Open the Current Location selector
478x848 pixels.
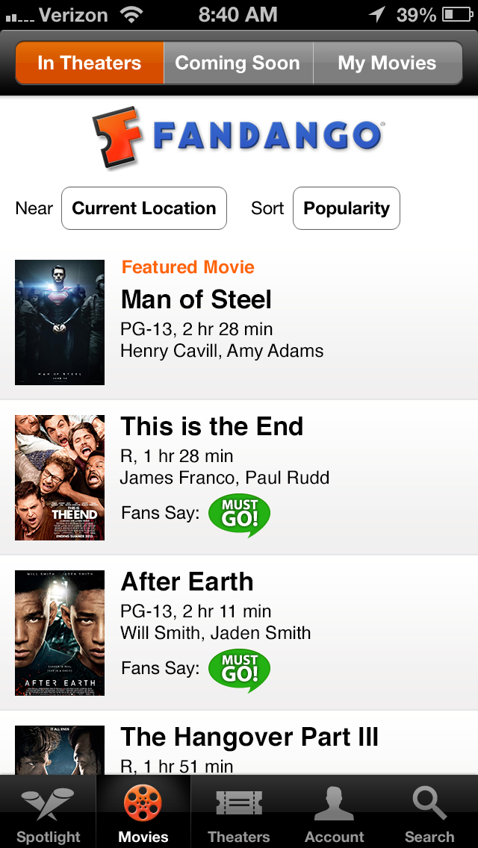144,208
